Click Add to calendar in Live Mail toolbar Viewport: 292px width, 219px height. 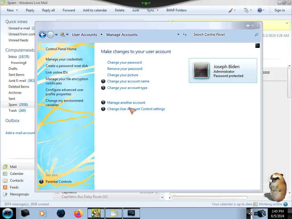tap(95, 10)
